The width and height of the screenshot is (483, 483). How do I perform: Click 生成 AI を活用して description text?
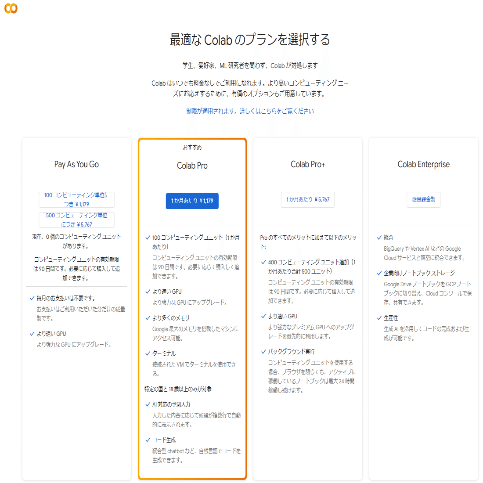pos(427,333)
